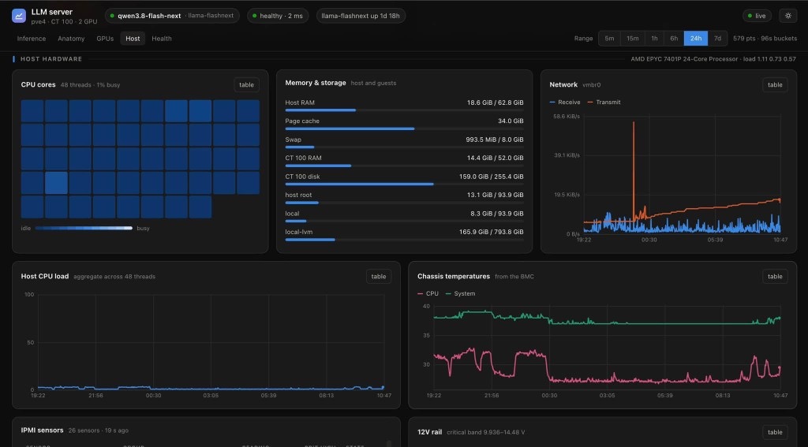Click the '159.0 GiB / 255.4 GiB' value

491,177
